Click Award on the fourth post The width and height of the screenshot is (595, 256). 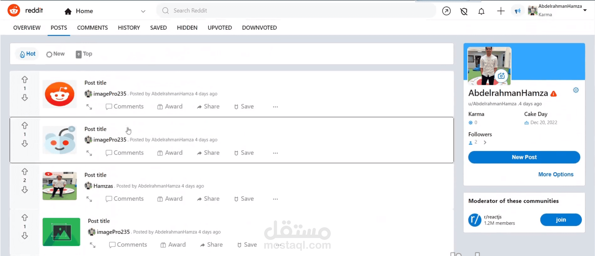click(173, 245)
